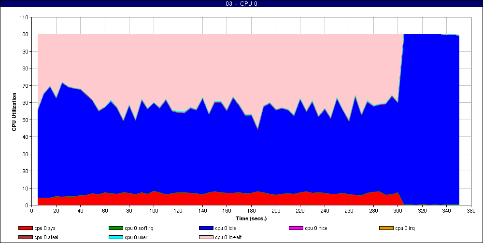Click the cyan cpu 0 user legend swatch
Viewport: 483px width, 243px height.
pos(116,237)
